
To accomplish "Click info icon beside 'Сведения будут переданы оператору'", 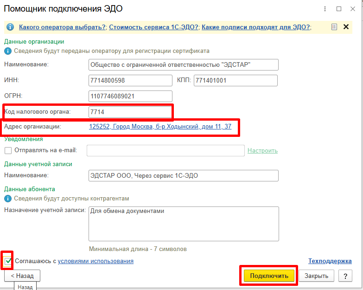I will pyautogui.click(x=8, y=51).
